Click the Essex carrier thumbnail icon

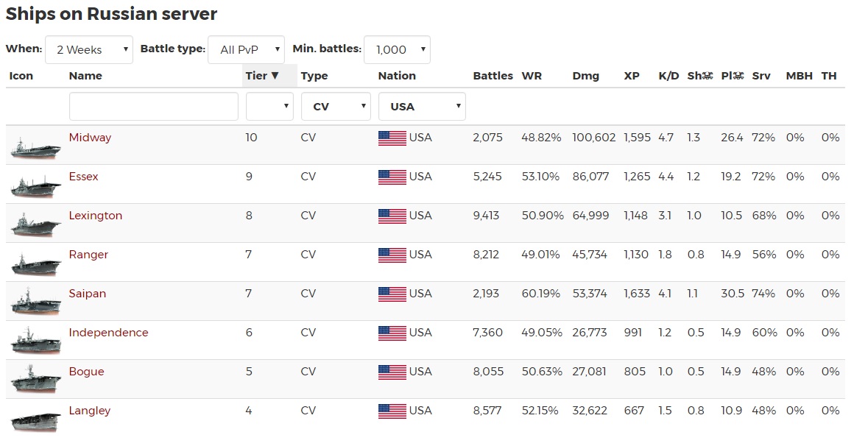[35, 185]
